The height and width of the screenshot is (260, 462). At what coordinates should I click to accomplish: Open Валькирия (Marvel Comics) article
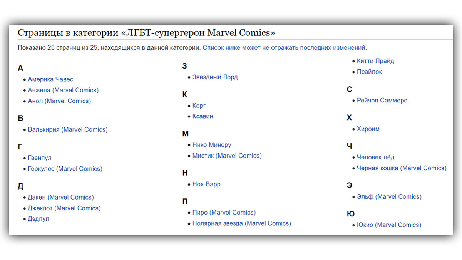tap(68, 129)
